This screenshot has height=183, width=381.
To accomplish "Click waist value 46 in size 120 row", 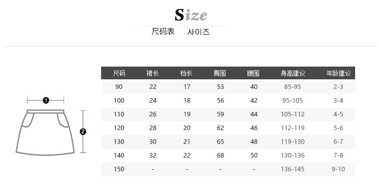I will coord(254,128).
